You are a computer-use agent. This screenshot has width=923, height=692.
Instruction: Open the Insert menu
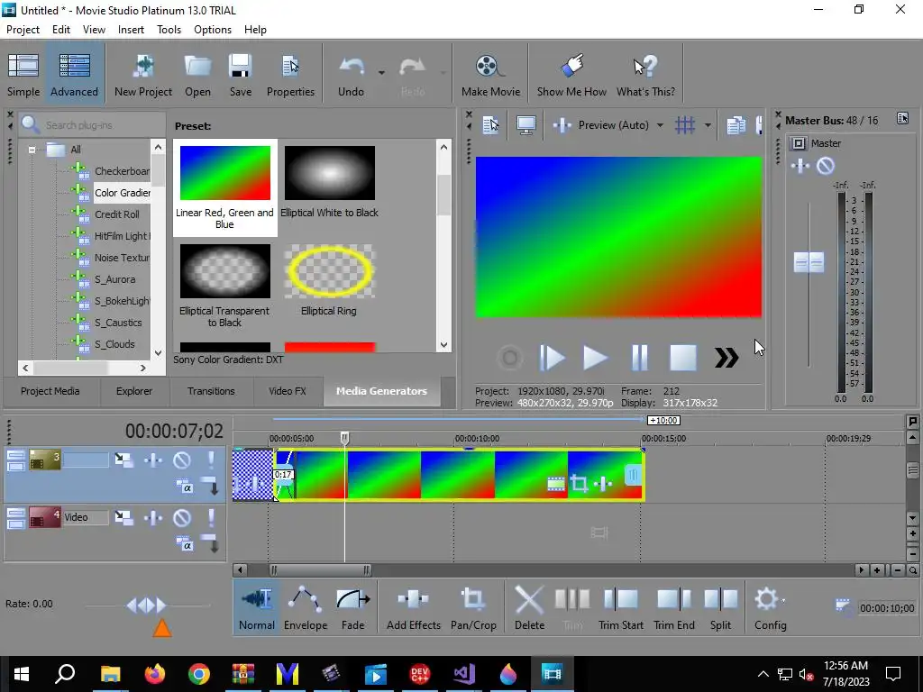(131, 30)
